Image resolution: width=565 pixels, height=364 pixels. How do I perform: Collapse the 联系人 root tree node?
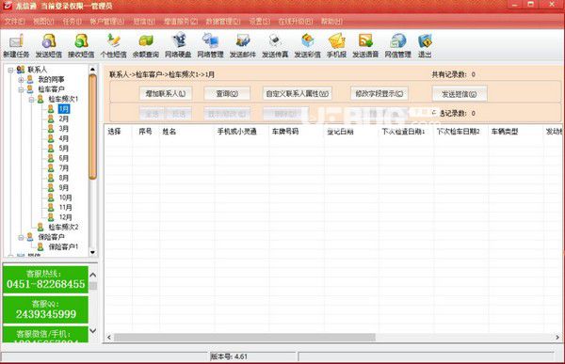click(x=10, y=70)
